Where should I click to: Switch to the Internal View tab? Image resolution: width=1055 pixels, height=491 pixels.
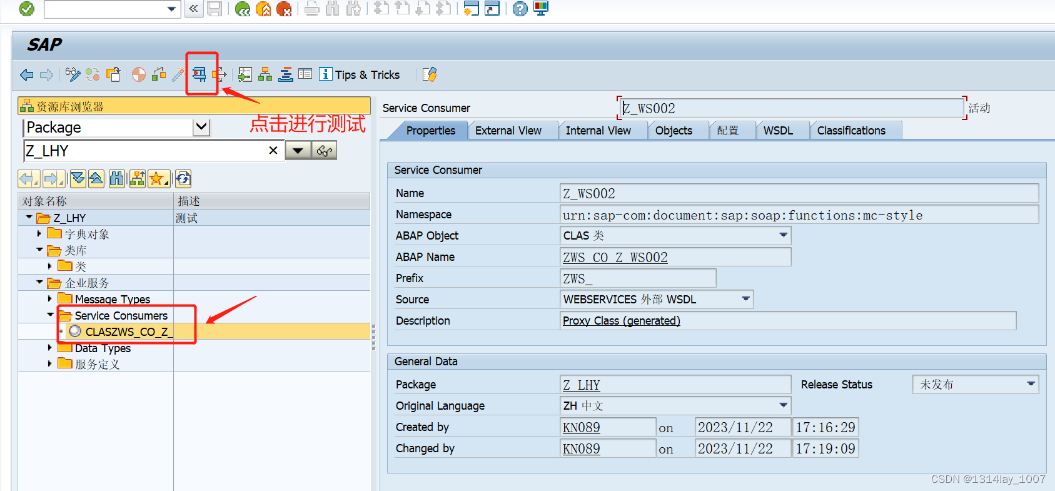[x=598, y=131]
